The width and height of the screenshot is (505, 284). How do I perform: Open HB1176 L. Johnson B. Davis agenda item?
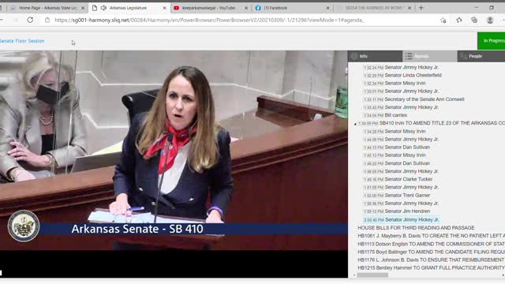(432, 260)
